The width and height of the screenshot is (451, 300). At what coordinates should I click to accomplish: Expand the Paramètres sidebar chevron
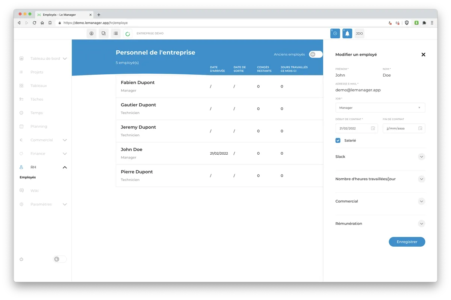pos(65,204)
